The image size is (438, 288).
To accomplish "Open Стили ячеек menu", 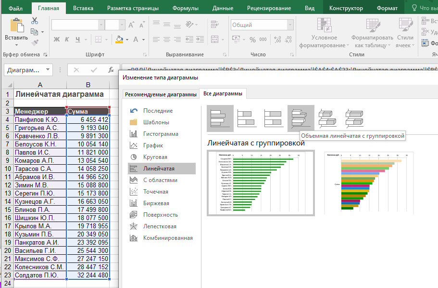I will (x=405, y=33).
